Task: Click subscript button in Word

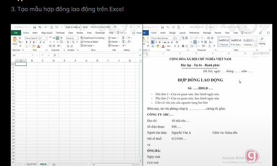Action: [168, 42]
